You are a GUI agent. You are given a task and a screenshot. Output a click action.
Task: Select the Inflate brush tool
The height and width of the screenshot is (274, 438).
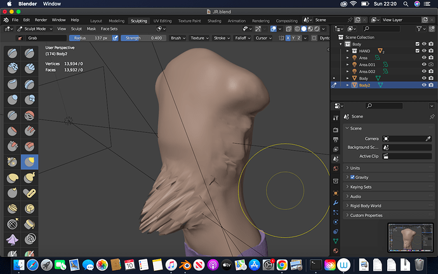coord(12,99)
